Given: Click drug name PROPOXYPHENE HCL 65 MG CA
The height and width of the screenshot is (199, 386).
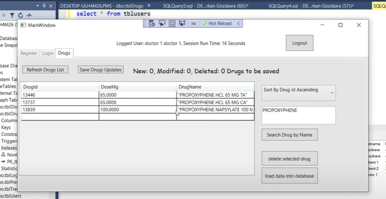Looking at the screenshot, I should 215,102.
